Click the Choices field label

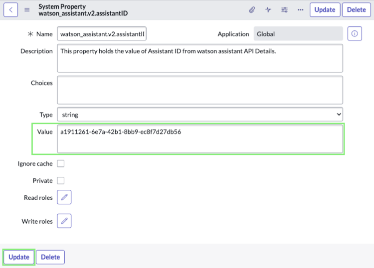[x=42, y=83]
